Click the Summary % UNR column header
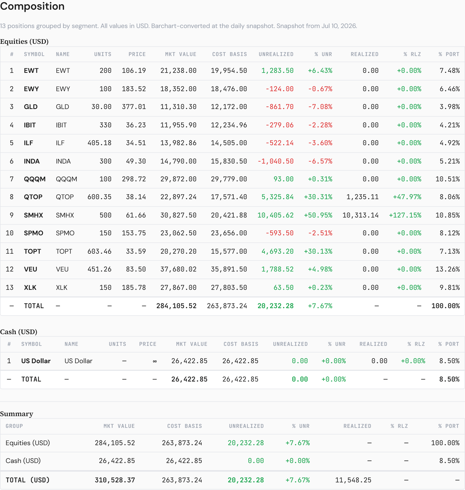Image resolution: width=465 pixels, height=490 pixels. pos(301,426)
